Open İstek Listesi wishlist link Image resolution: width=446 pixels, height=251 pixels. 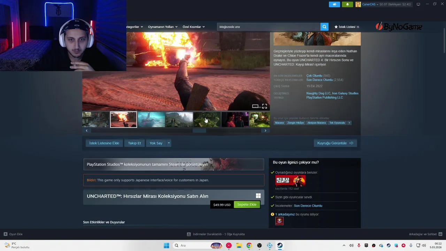pyautogui.click(x=347, y=27)
